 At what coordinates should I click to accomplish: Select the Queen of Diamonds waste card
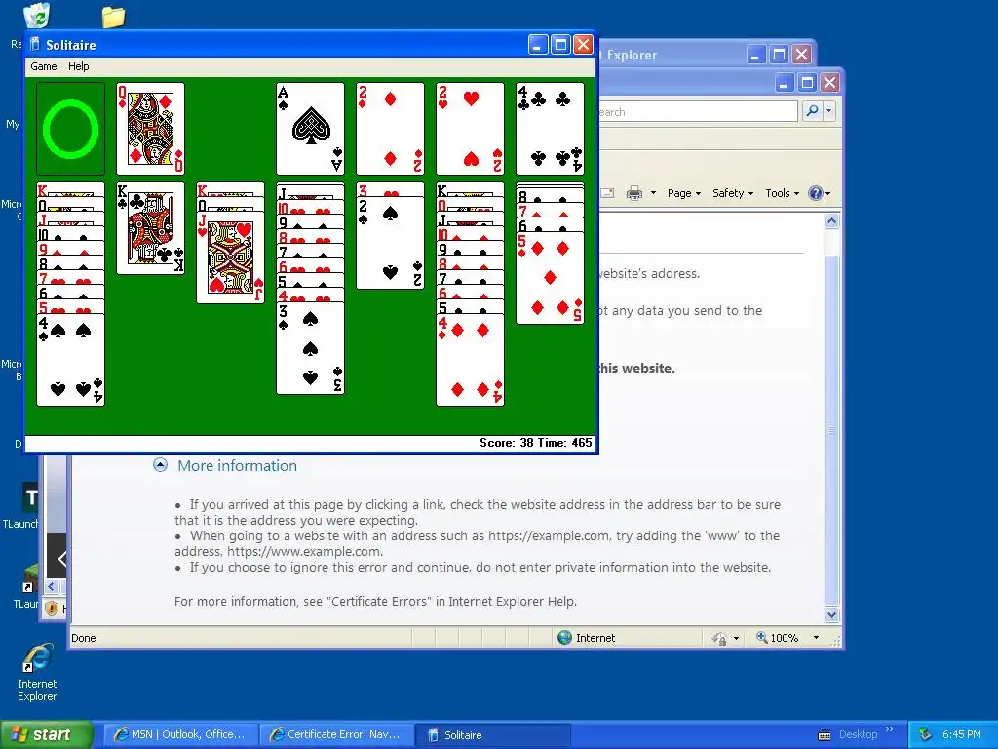tap(150, 129)
